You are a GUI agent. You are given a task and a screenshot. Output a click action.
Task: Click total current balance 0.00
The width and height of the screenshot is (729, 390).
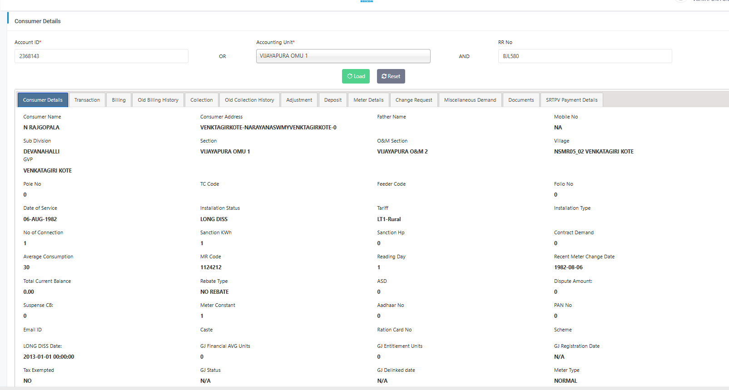point(29,292)
